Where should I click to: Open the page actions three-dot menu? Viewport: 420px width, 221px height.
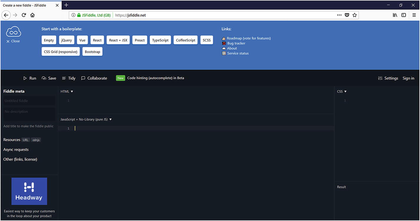(x=339, y=15)
